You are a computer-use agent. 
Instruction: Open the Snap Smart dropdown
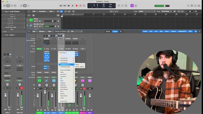pyautogui.click(x=147, y=11)
